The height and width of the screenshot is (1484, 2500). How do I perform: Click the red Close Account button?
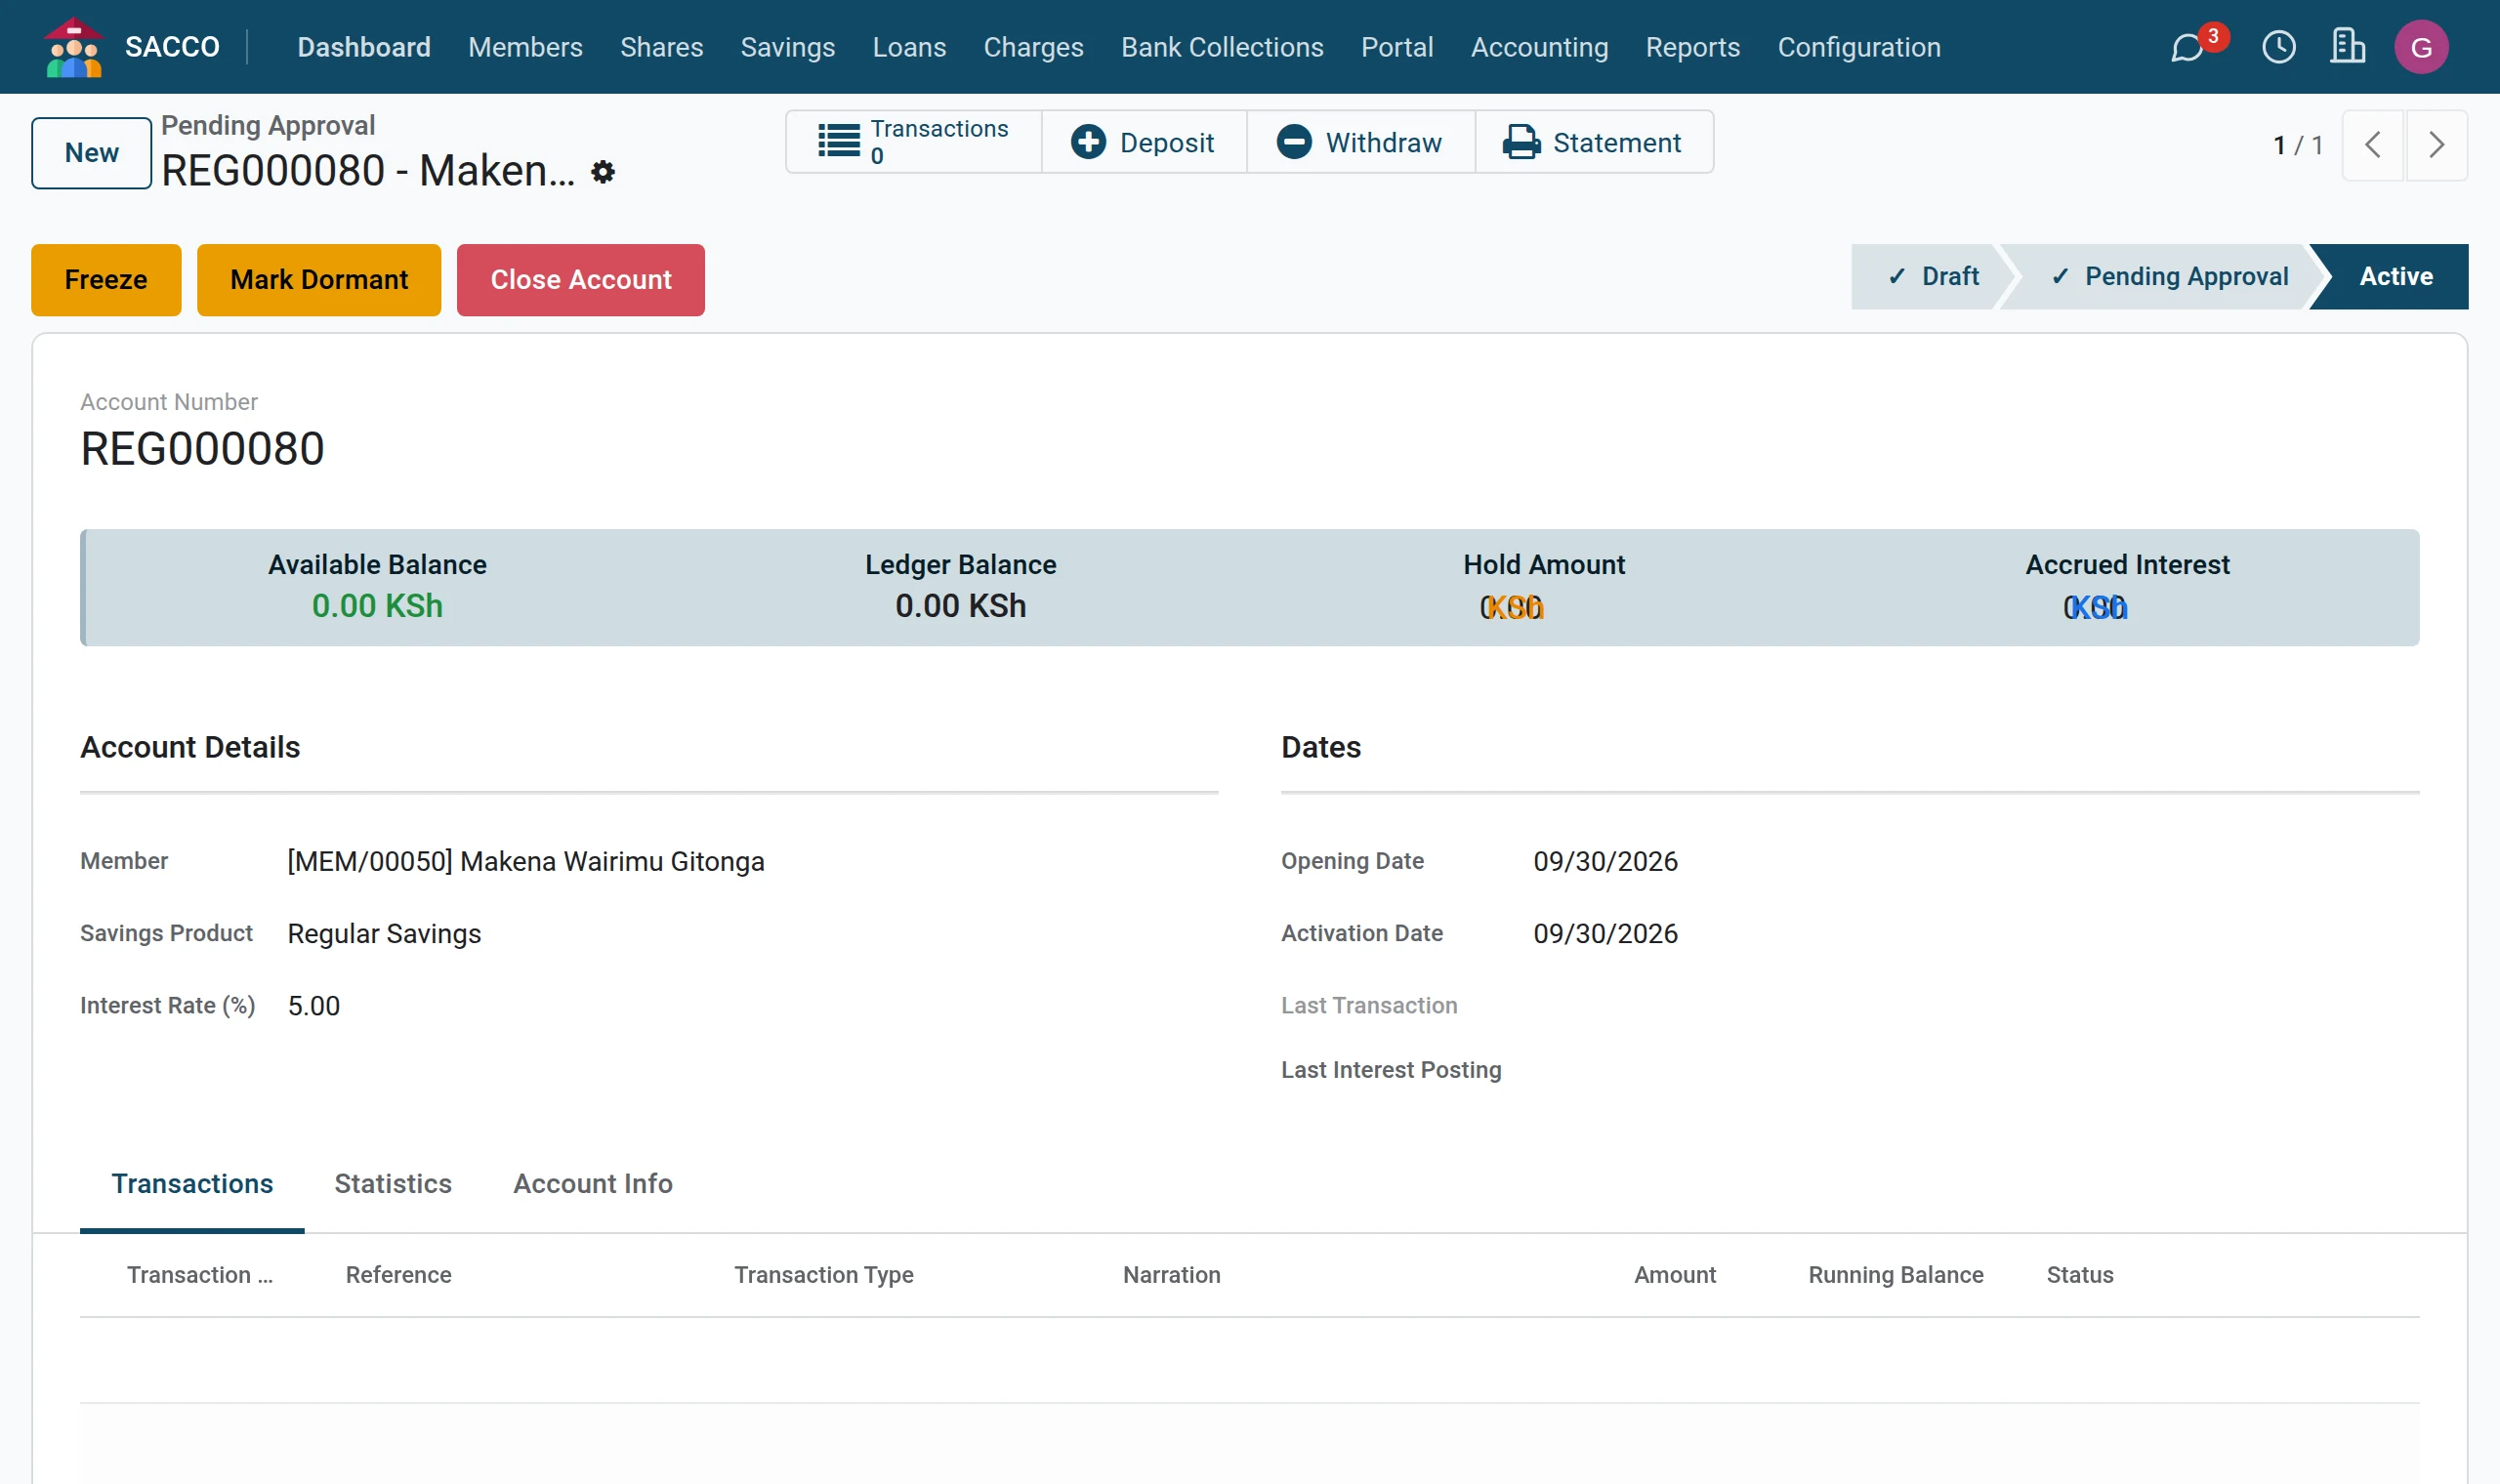[581, 279]
